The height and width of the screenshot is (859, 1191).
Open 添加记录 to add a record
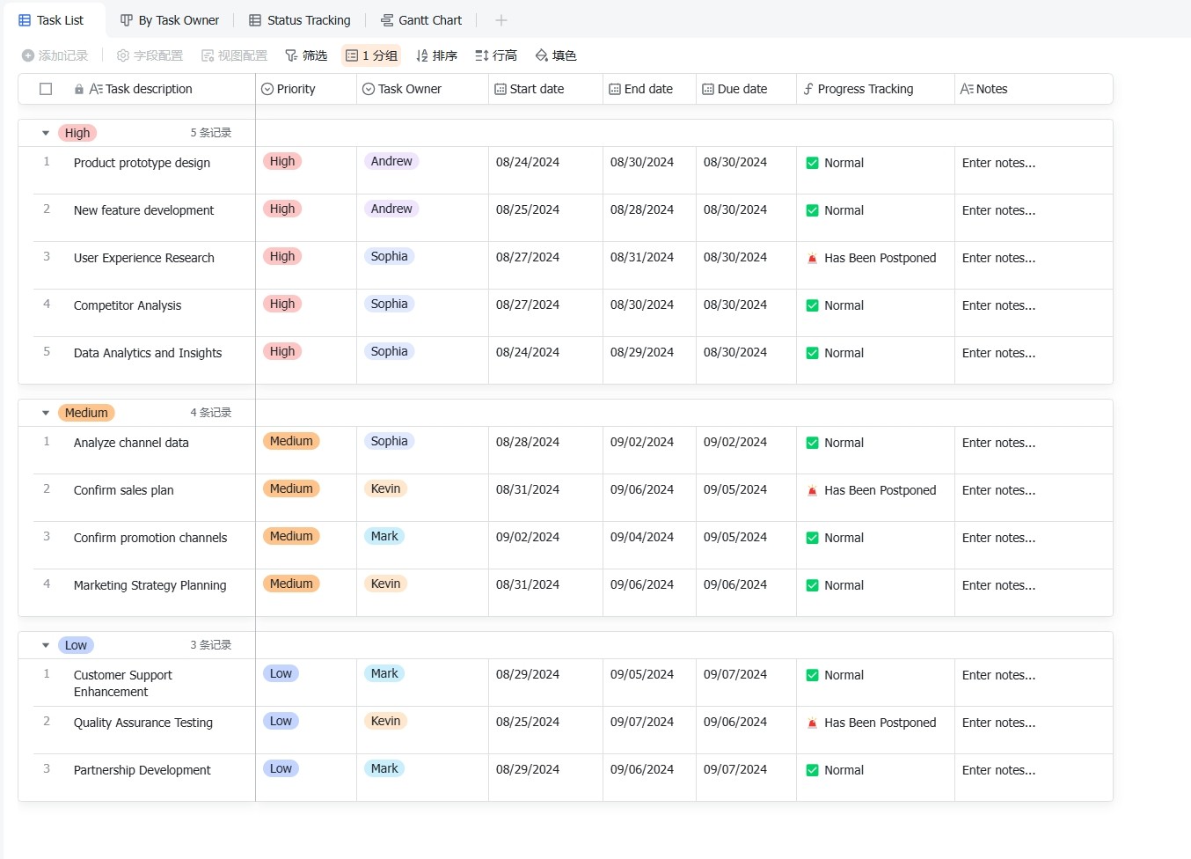[x=55, y=55]
